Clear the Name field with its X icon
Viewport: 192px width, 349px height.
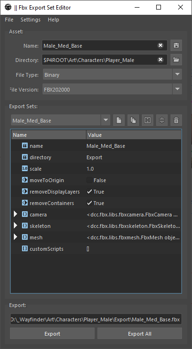click(x=160, y=46)
